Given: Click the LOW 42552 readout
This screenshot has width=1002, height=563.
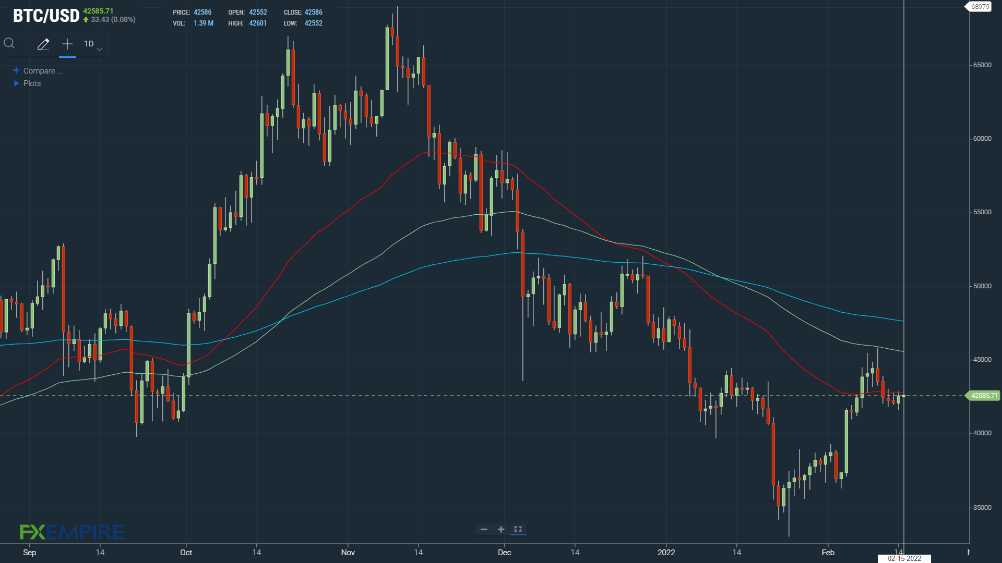Looking at the screenshot, I should click(303, 23).
